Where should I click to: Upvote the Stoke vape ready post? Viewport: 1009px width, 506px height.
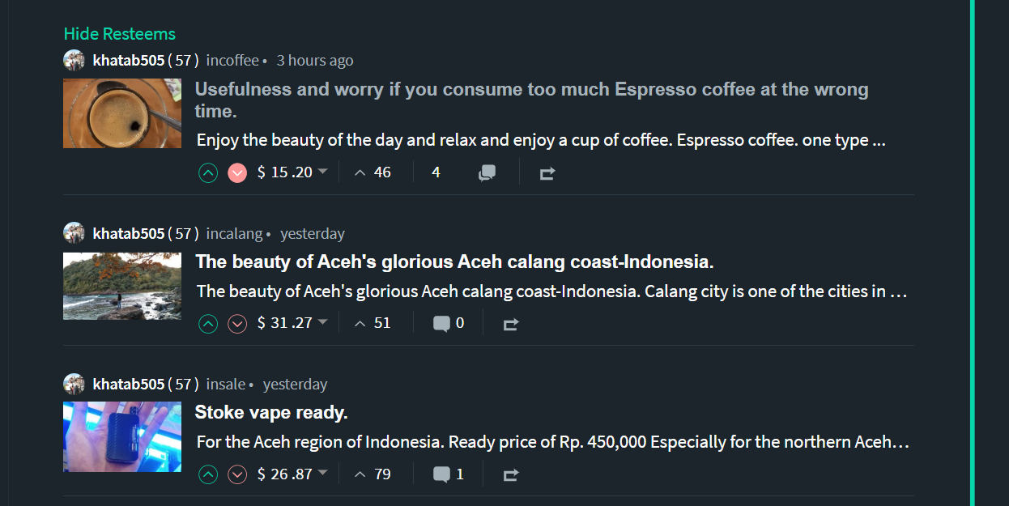tap(208, 474)
